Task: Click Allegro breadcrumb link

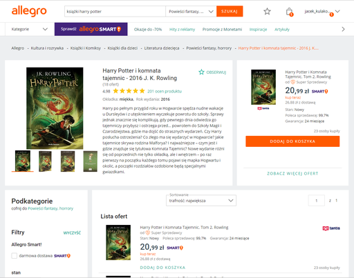Action: (x=18, y=48)
